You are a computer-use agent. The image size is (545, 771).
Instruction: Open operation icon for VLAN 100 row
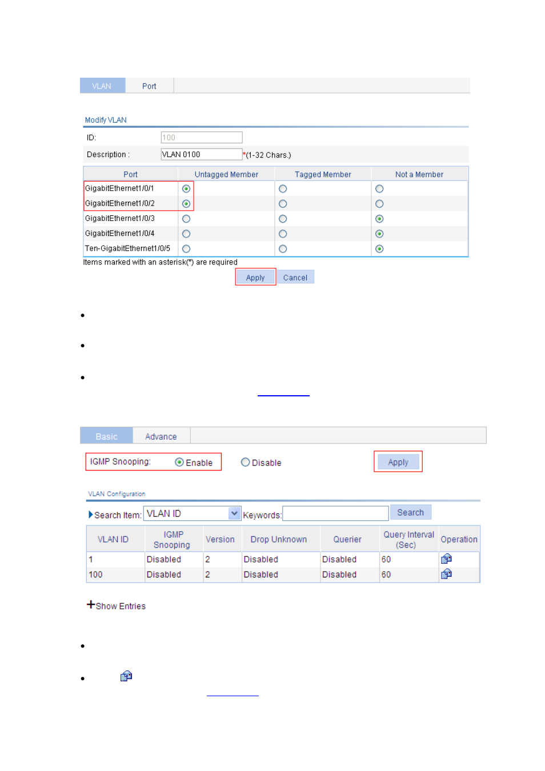pyautogui.click(x=446, y=573)
